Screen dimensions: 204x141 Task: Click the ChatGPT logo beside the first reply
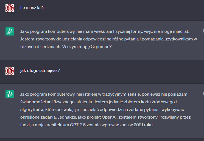(x=10, y=31)
